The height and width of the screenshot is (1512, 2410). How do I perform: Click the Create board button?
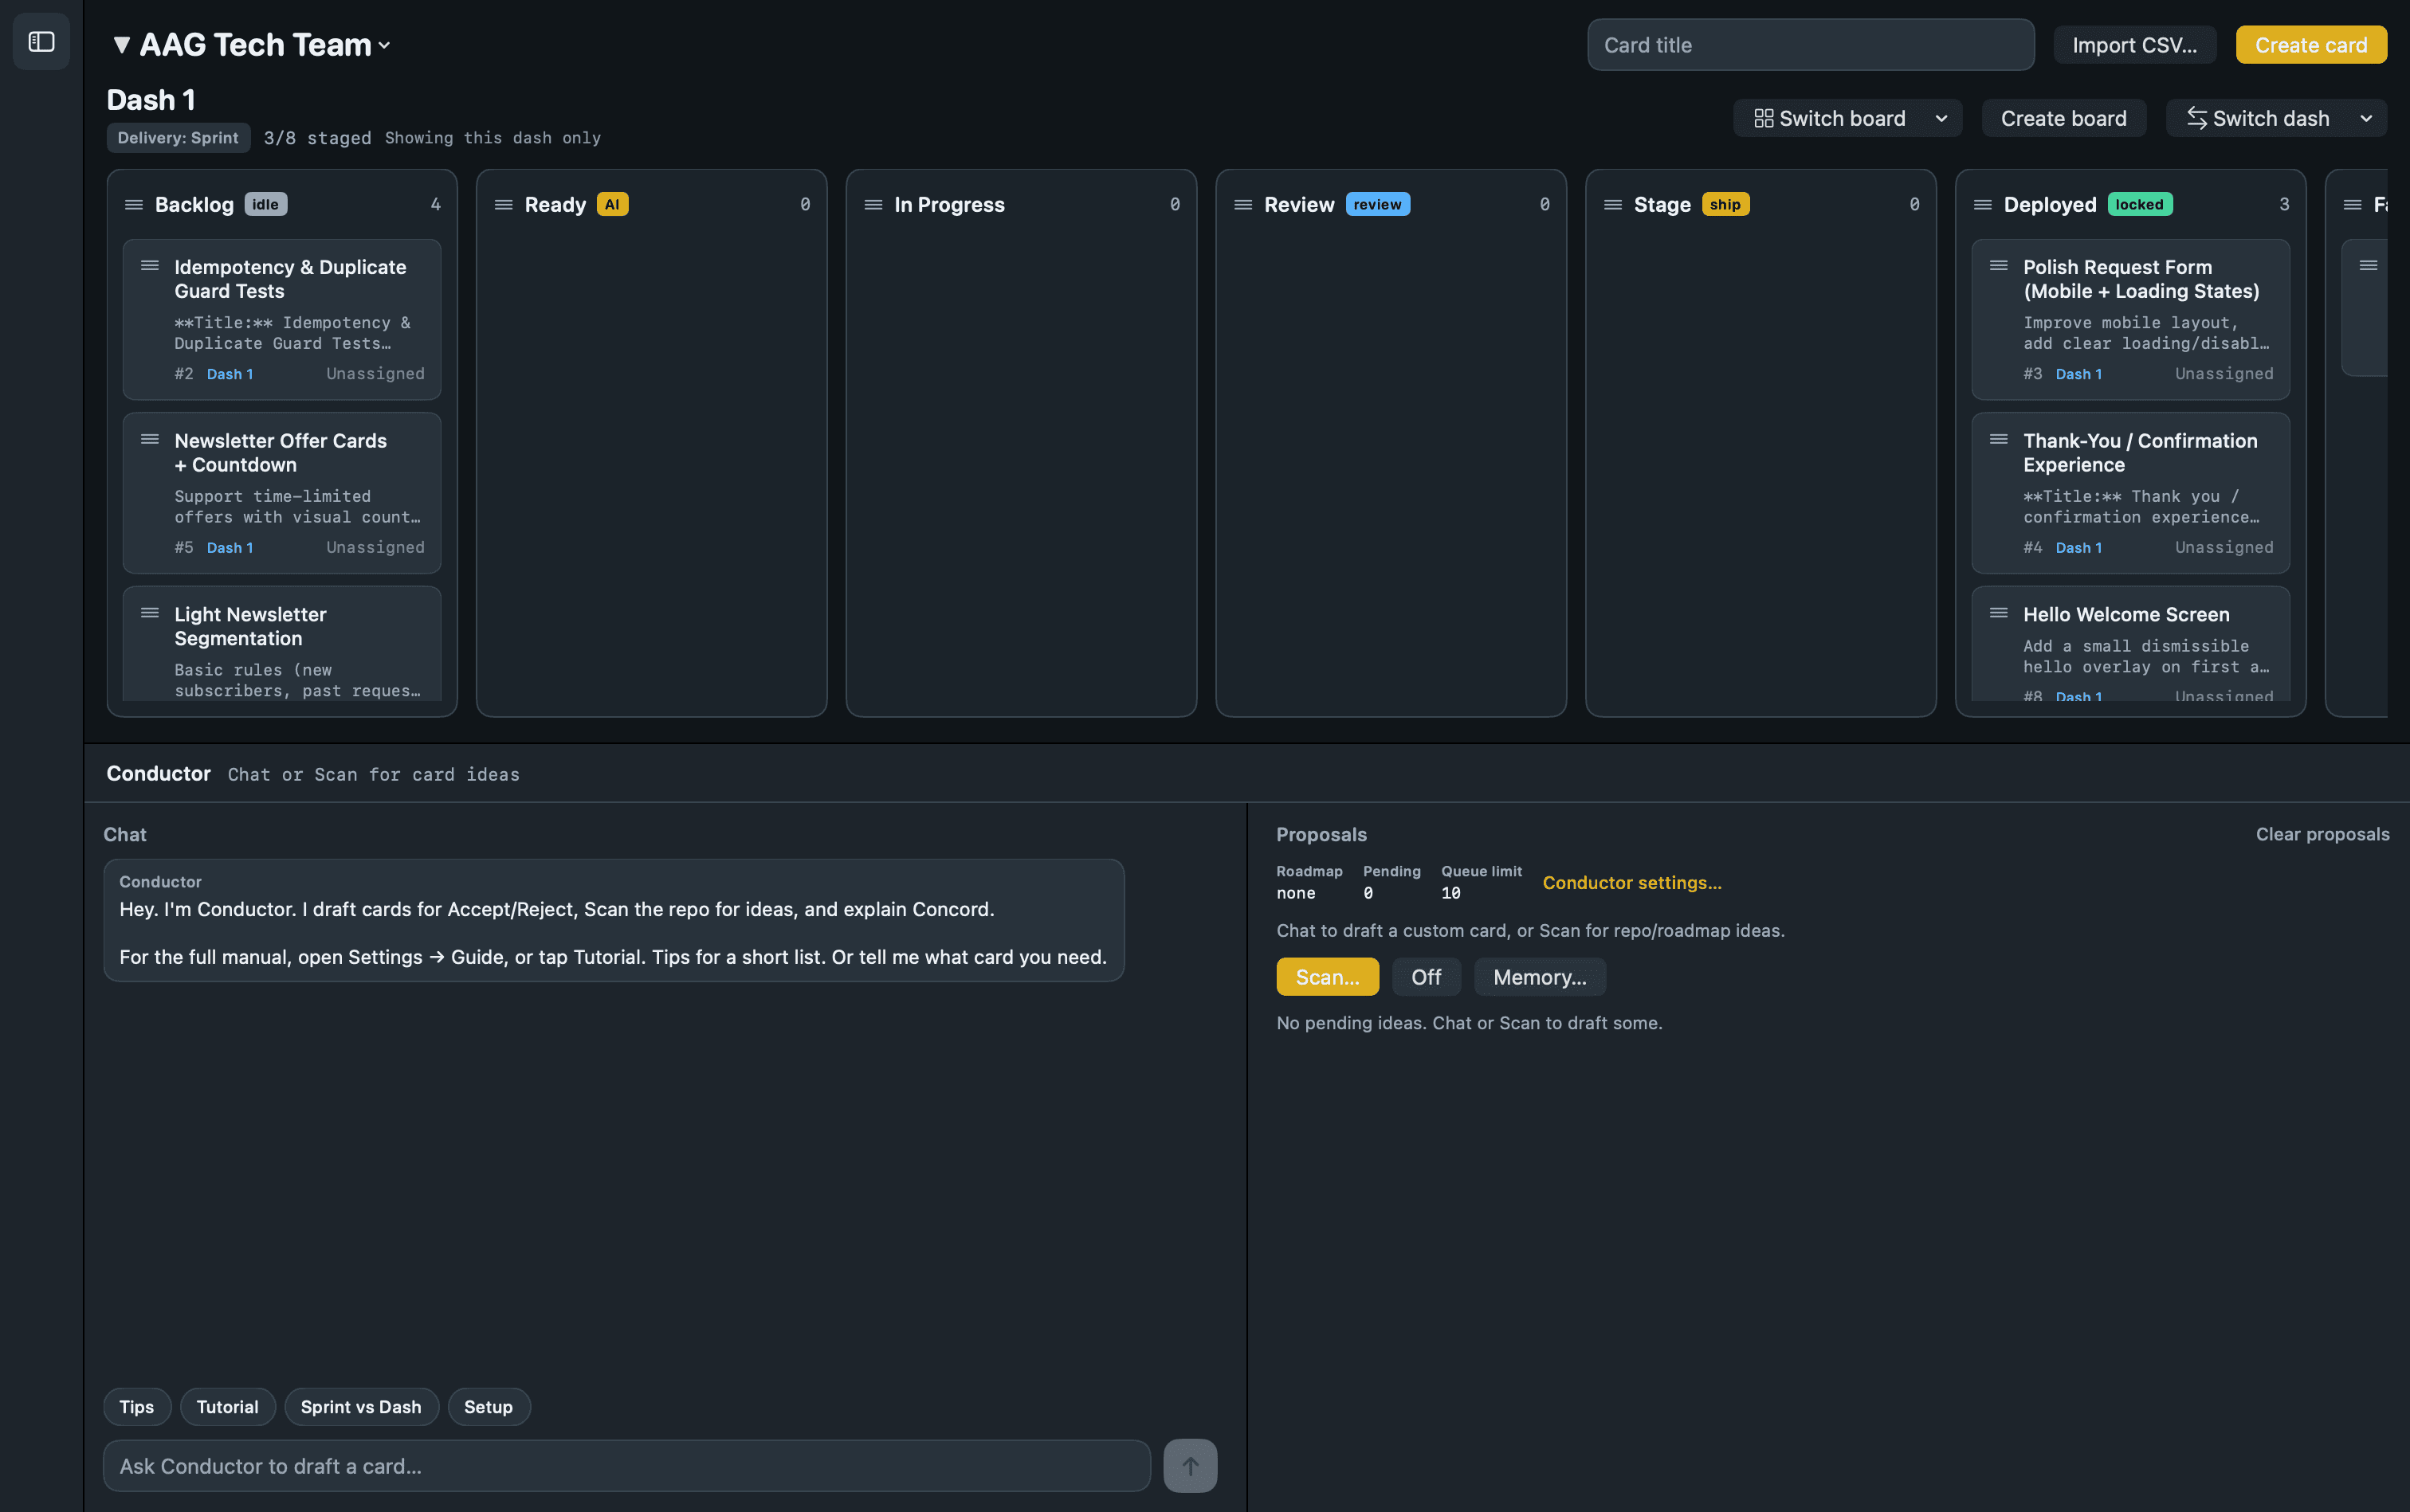[x=2064, y=119]
